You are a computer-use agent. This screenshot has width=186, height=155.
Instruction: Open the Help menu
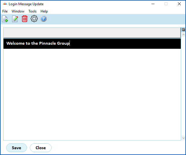(44, 11)
